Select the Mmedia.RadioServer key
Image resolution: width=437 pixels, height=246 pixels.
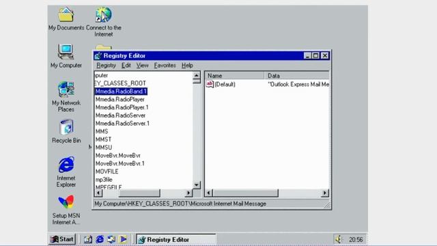[120, 115]
